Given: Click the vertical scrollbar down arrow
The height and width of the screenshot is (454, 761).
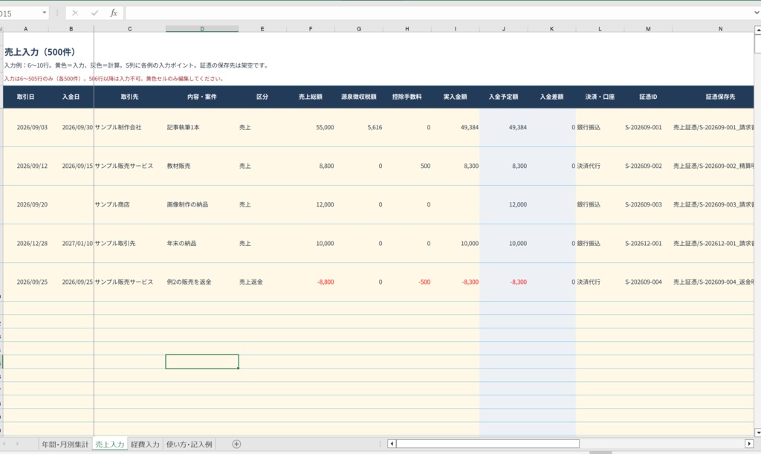Looking at the screenshot, I should [x=757, y=432].
